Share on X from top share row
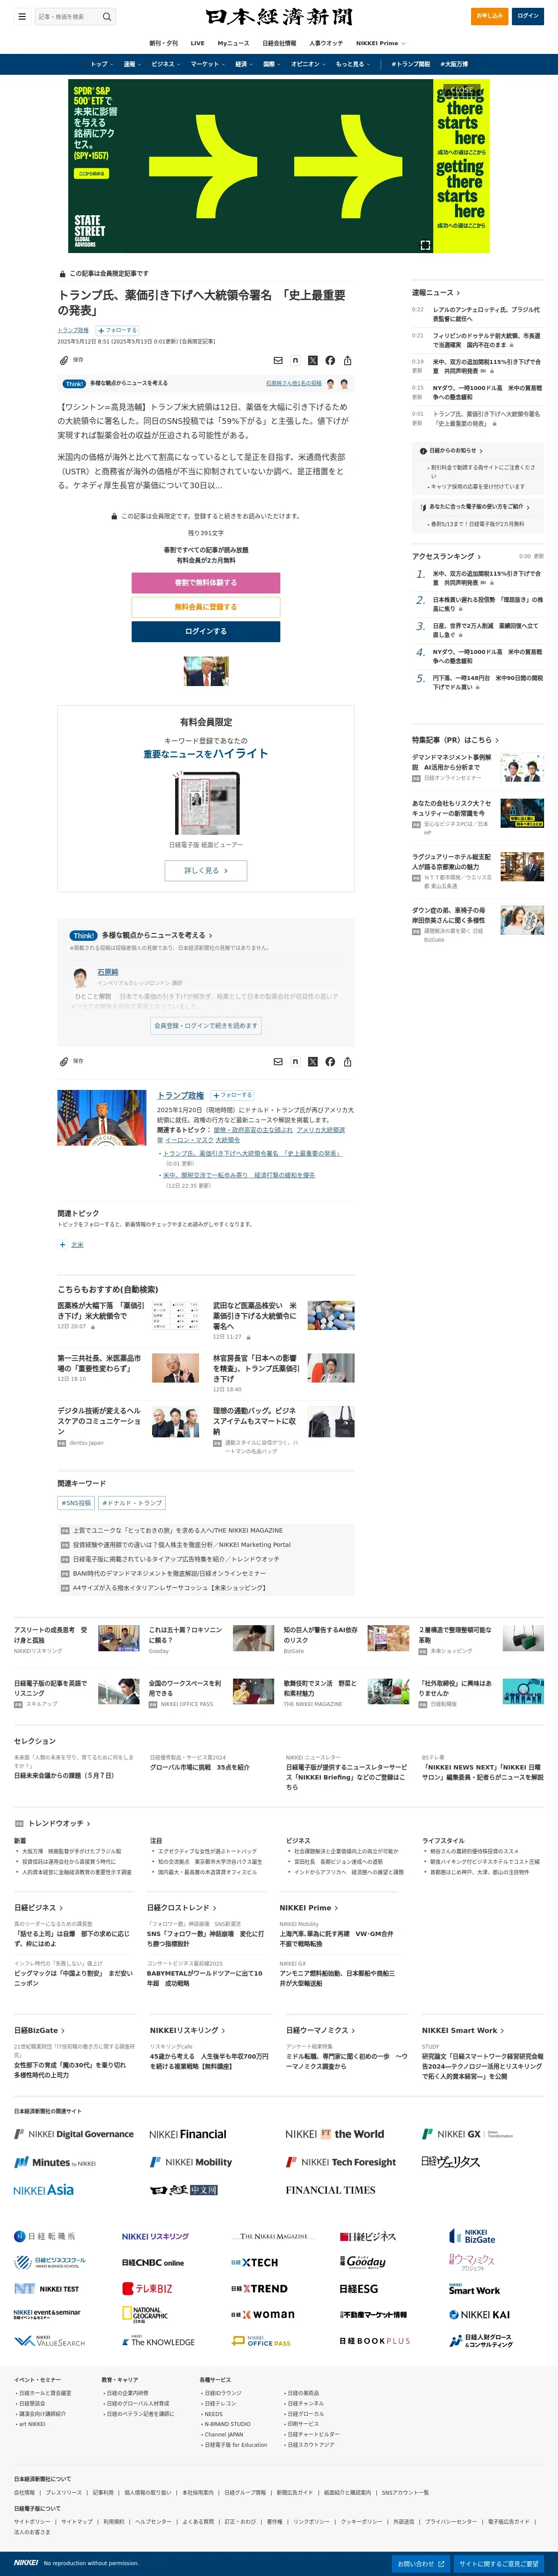Viewport: 558px width, 2576px height. 312,360
